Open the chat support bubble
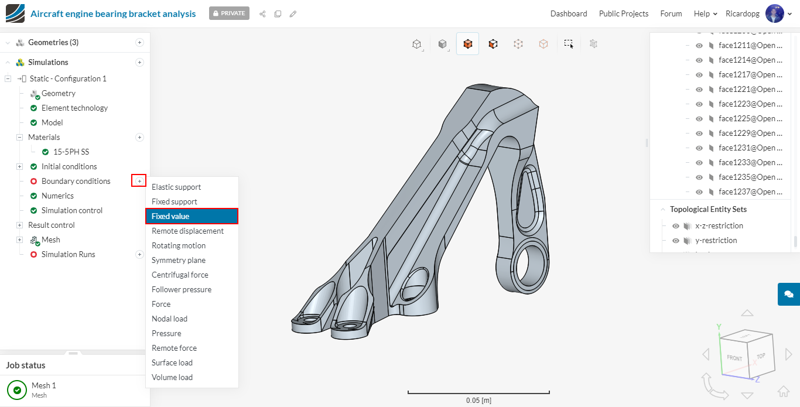Screen dimensions: 800x407 tap(788, 294)
